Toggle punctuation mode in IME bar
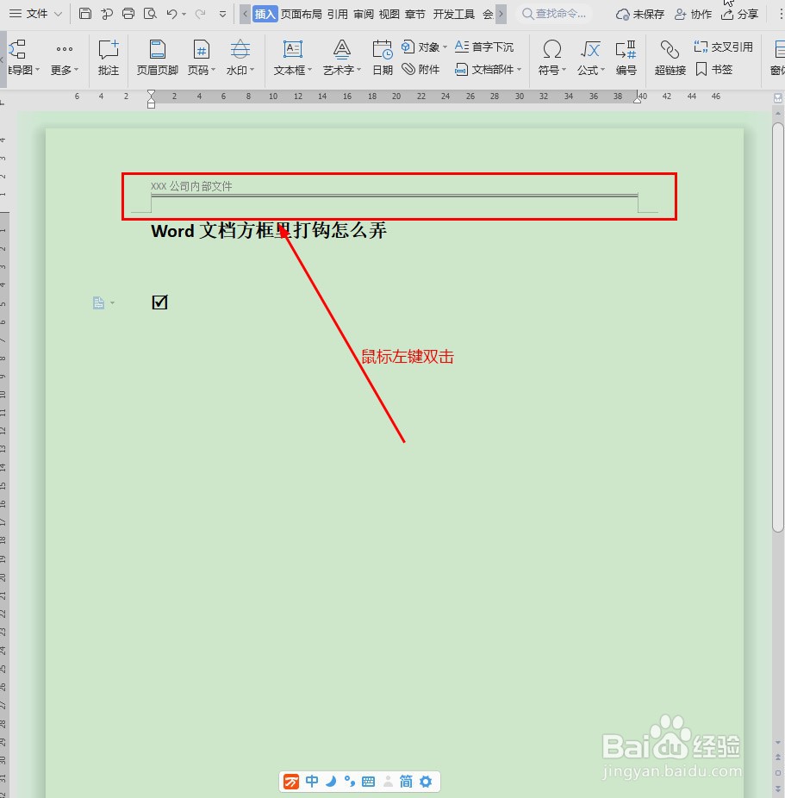The width and height of the screenshot is (785, 798). point(350,782)
